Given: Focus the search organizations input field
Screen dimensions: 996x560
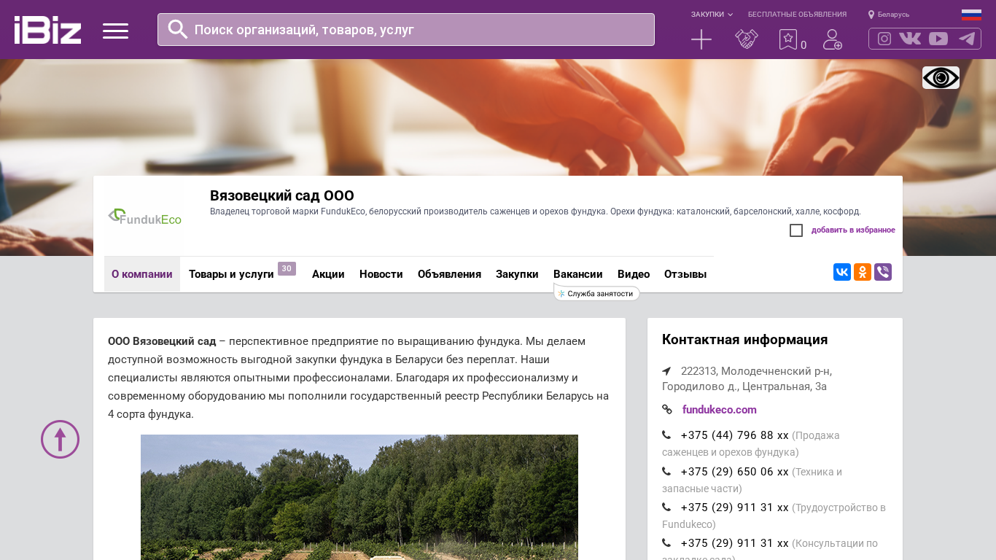Looking at the screenshot, I should click(406, 29).
